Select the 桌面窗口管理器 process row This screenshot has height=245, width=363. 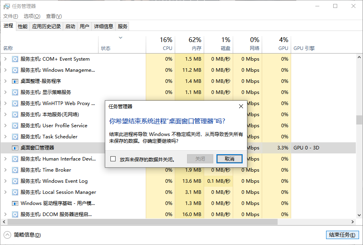[x=178, y=148]
